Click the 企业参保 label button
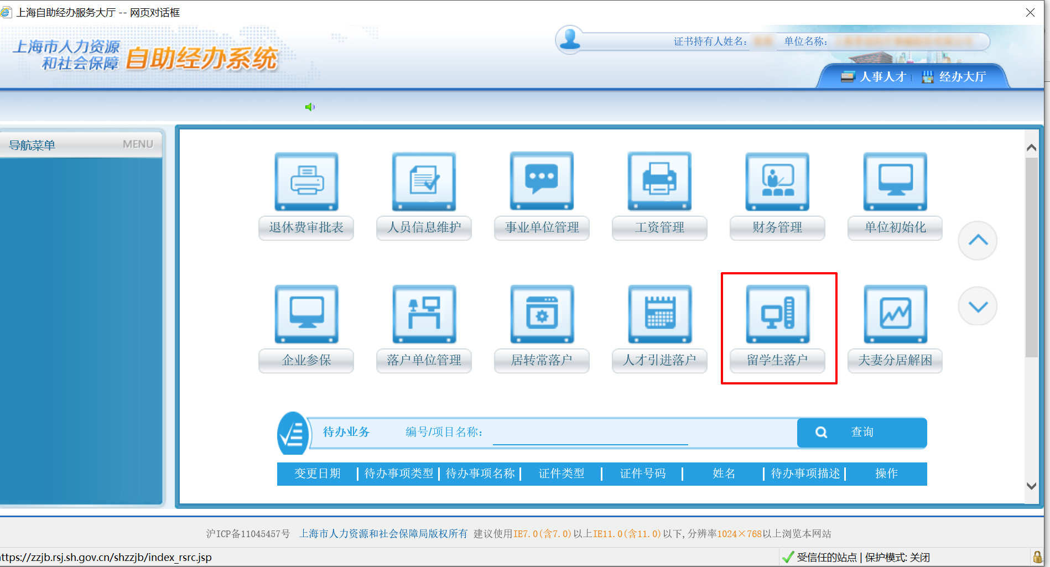 (306, 360)
